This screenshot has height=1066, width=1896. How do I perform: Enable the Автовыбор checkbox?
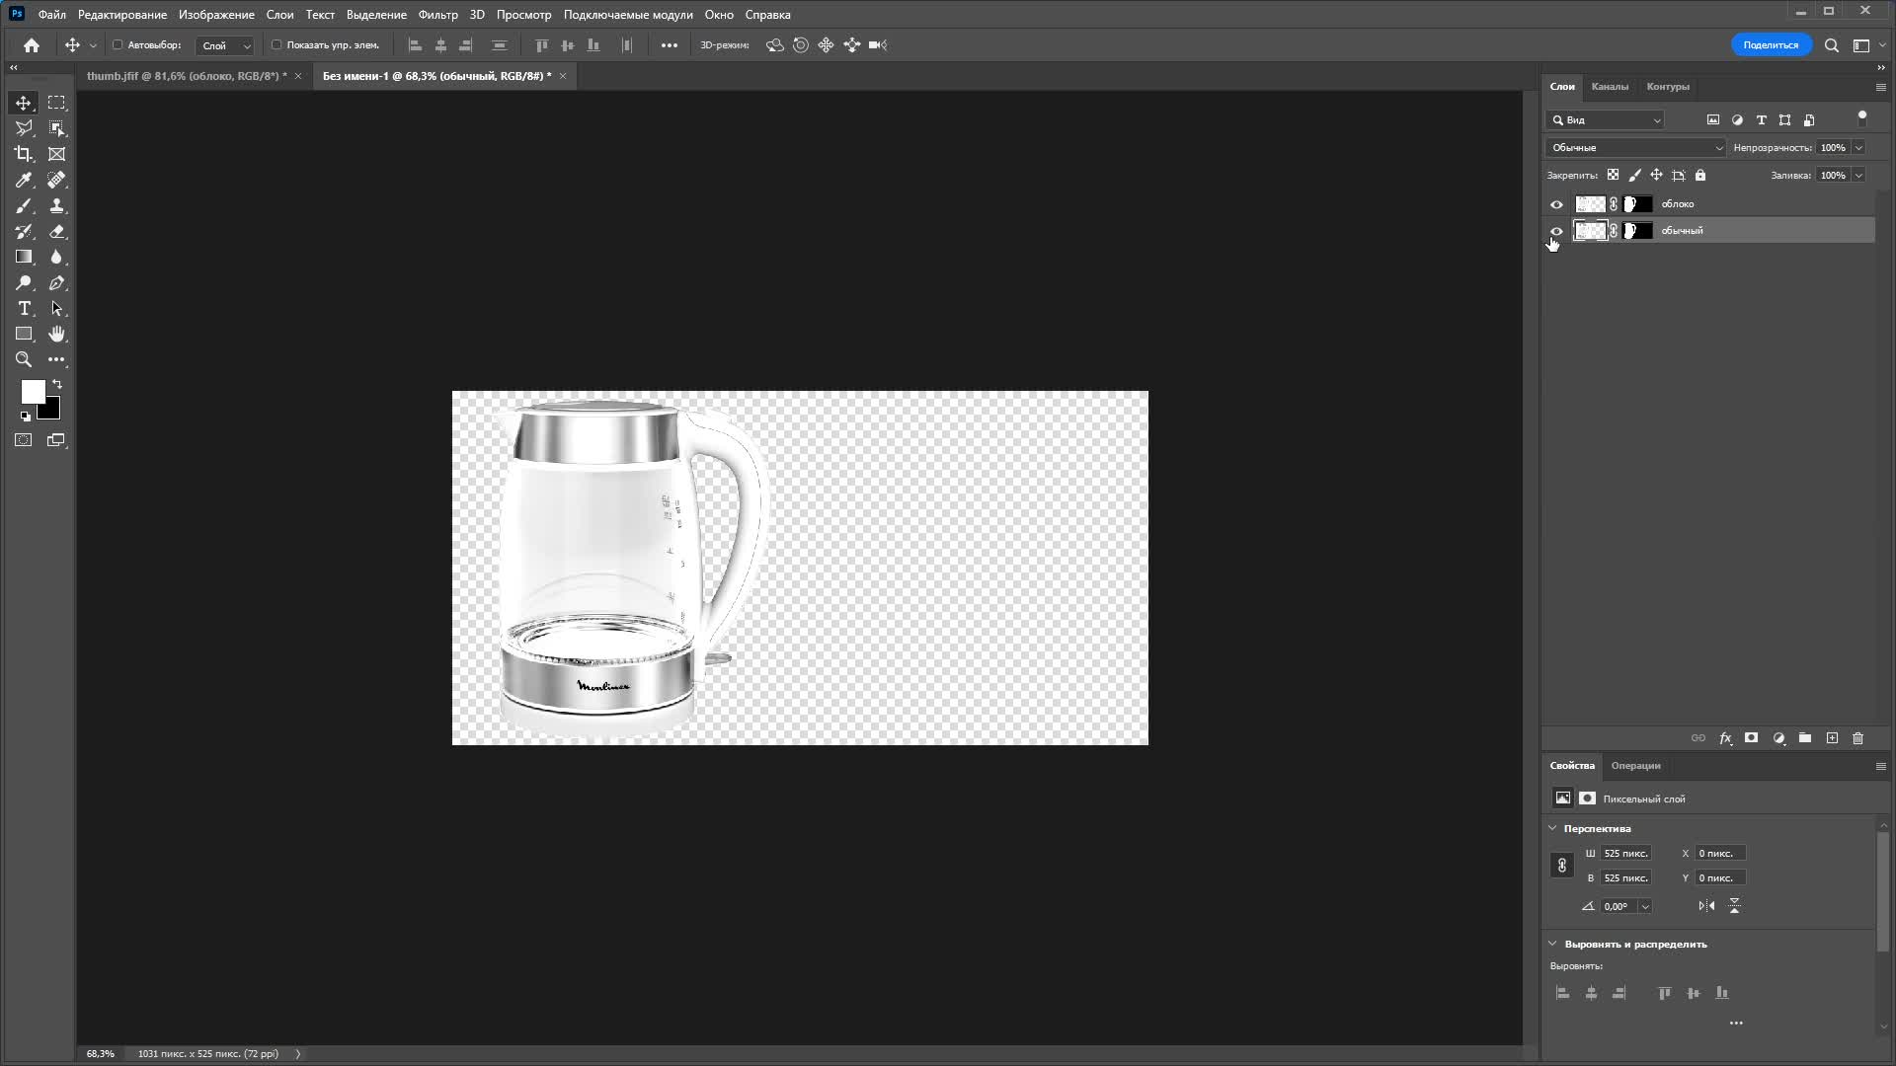pyautogui.click(x=118, y=44)
